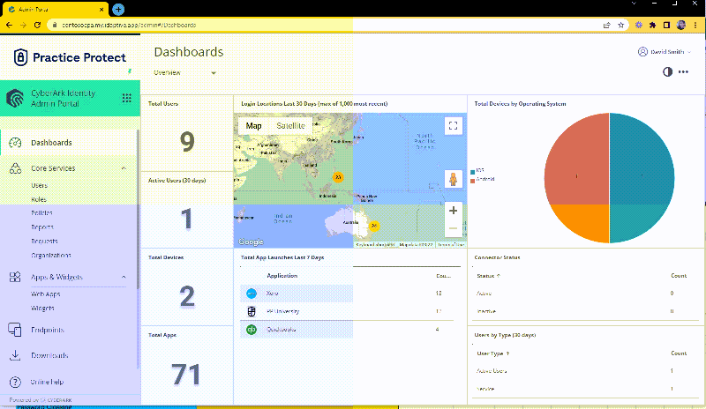Bookmark this page with star icon

tap(621, 26)
